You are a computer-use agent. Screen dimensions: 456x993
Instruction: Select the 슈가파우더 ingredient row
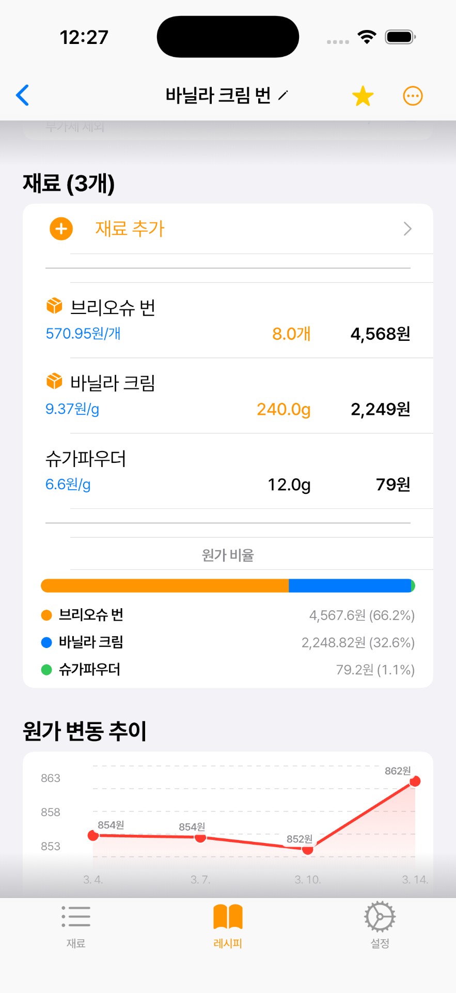click(227, 471)
